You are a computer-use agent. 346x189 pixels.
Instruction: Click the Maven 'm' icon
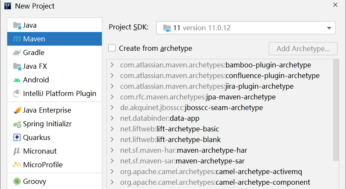pyautogui.click(x=17, y=39)
